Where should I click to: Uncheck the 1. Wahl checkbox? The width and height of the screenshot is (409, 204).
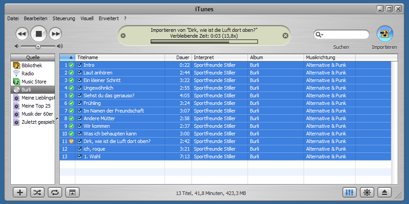[x=79, y=156]
